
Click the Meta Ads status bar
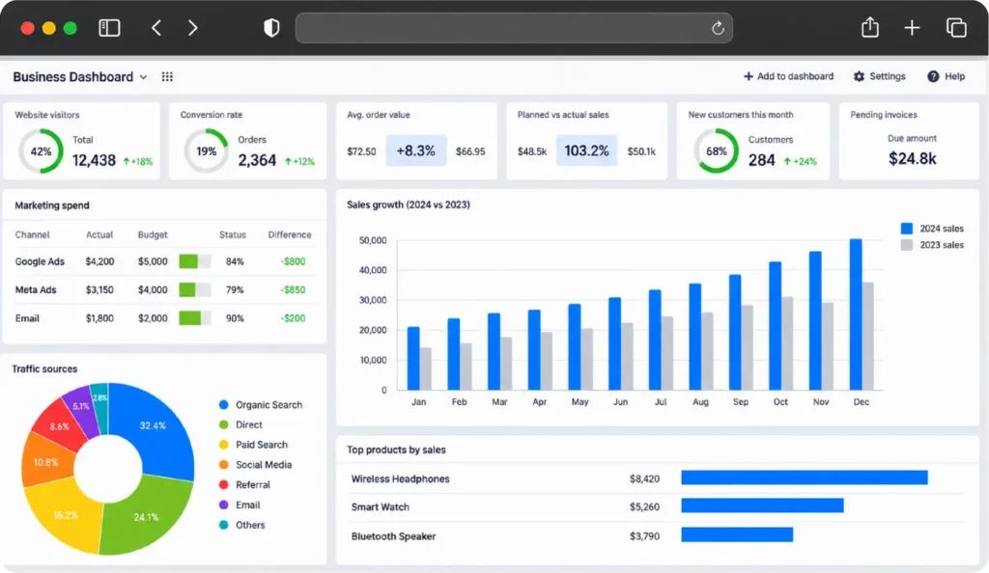(x=195, y=289)
